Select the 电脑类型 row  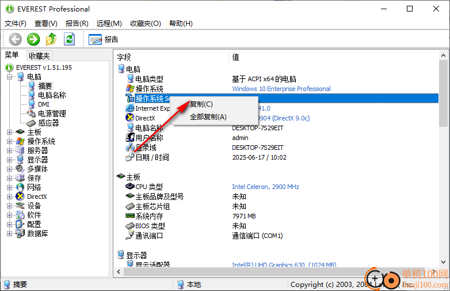coord(149,79)
